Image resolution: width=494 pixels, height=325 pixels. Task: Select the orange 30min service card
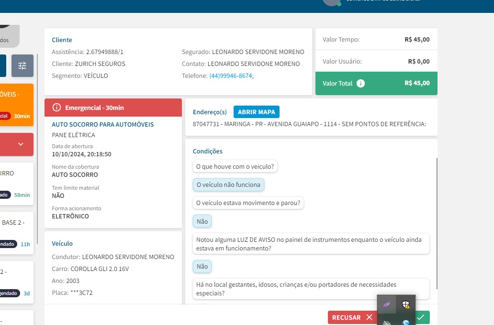(x=17, y=105)
